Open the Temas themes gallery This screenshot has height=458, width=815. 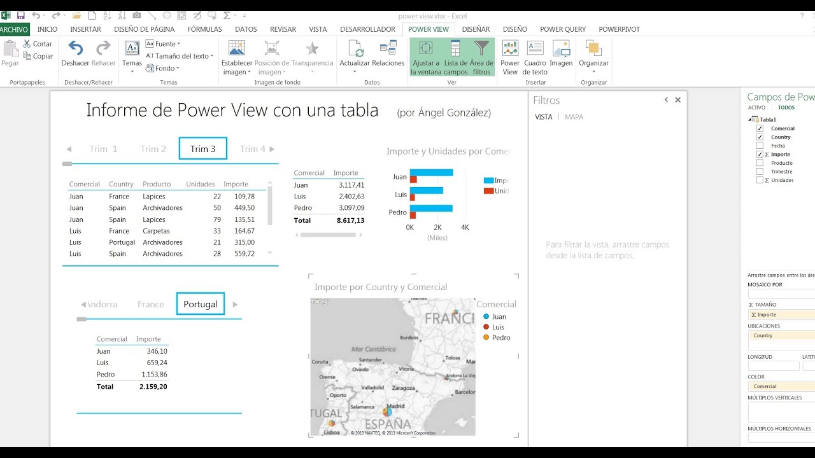pyautogui.click(x=132, y=57)
